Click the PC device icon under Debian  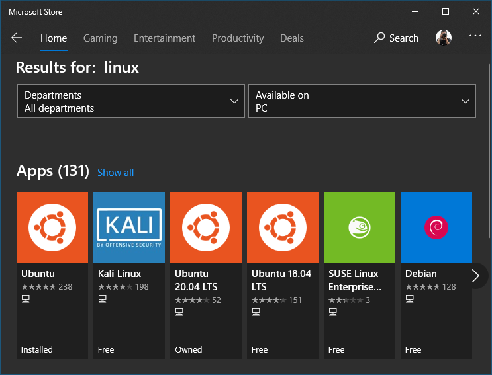point(409,299)
